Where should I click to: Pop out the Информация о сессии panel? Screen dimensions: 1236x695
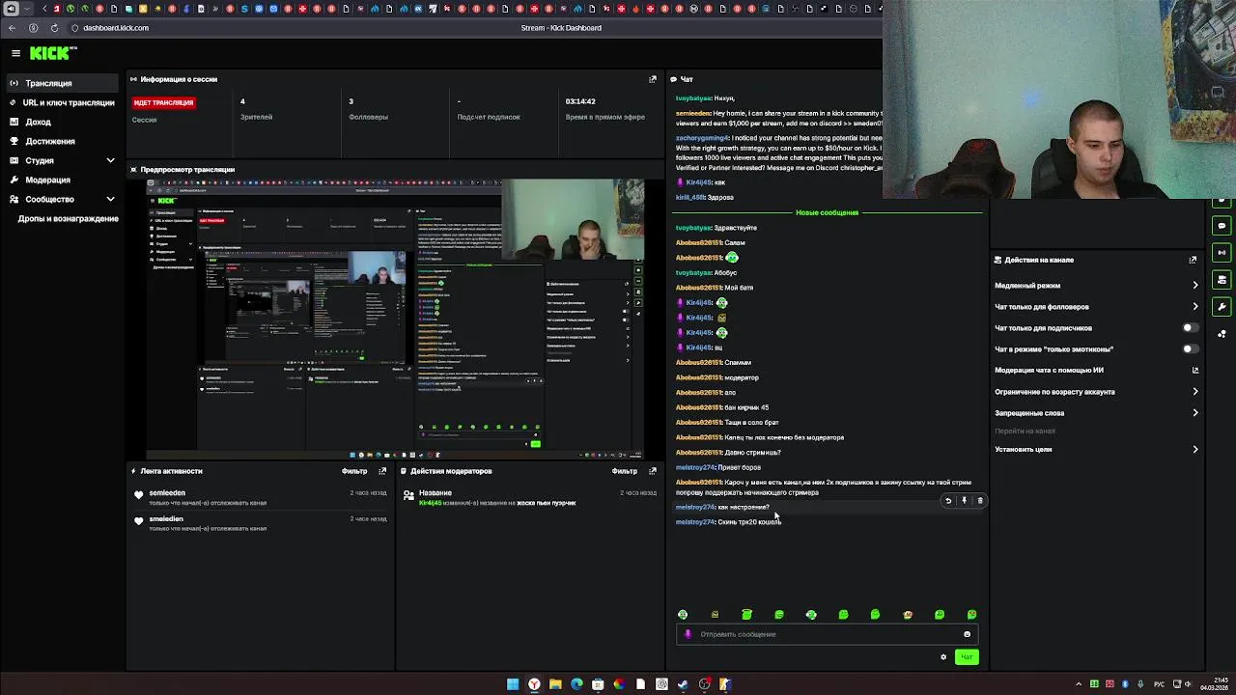[x=652, y=79]
